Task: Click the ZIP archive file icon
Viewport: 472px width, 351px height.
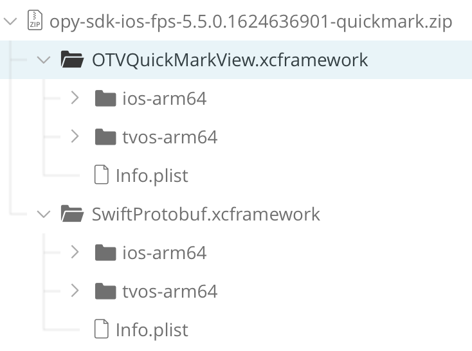Action: [x=35, y=22]
